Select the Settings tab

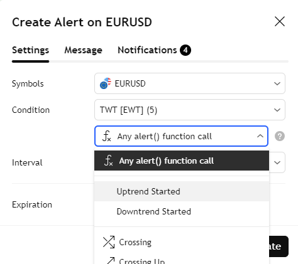coord(30,50)
